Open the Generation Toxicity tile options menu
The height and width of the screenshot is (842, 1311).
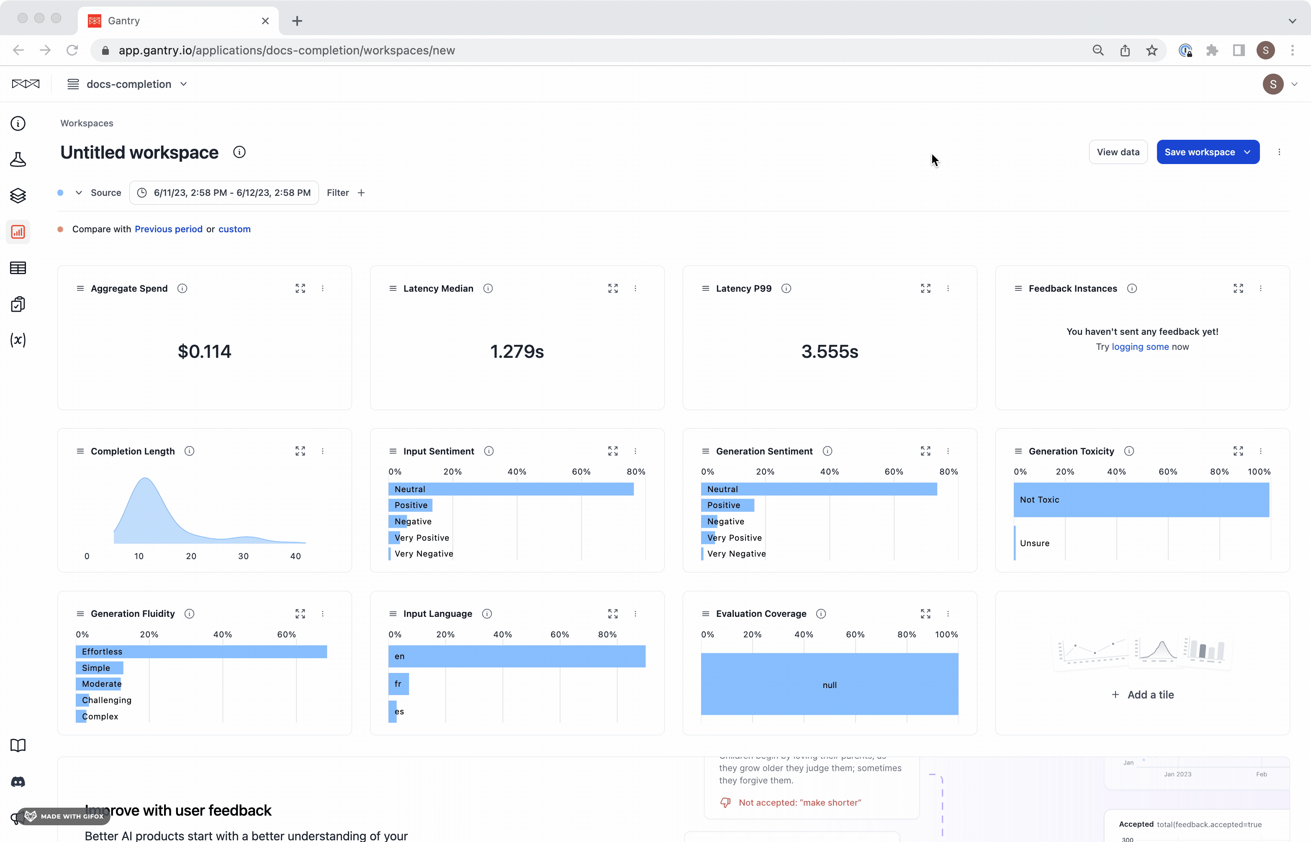click(1261, 451)
